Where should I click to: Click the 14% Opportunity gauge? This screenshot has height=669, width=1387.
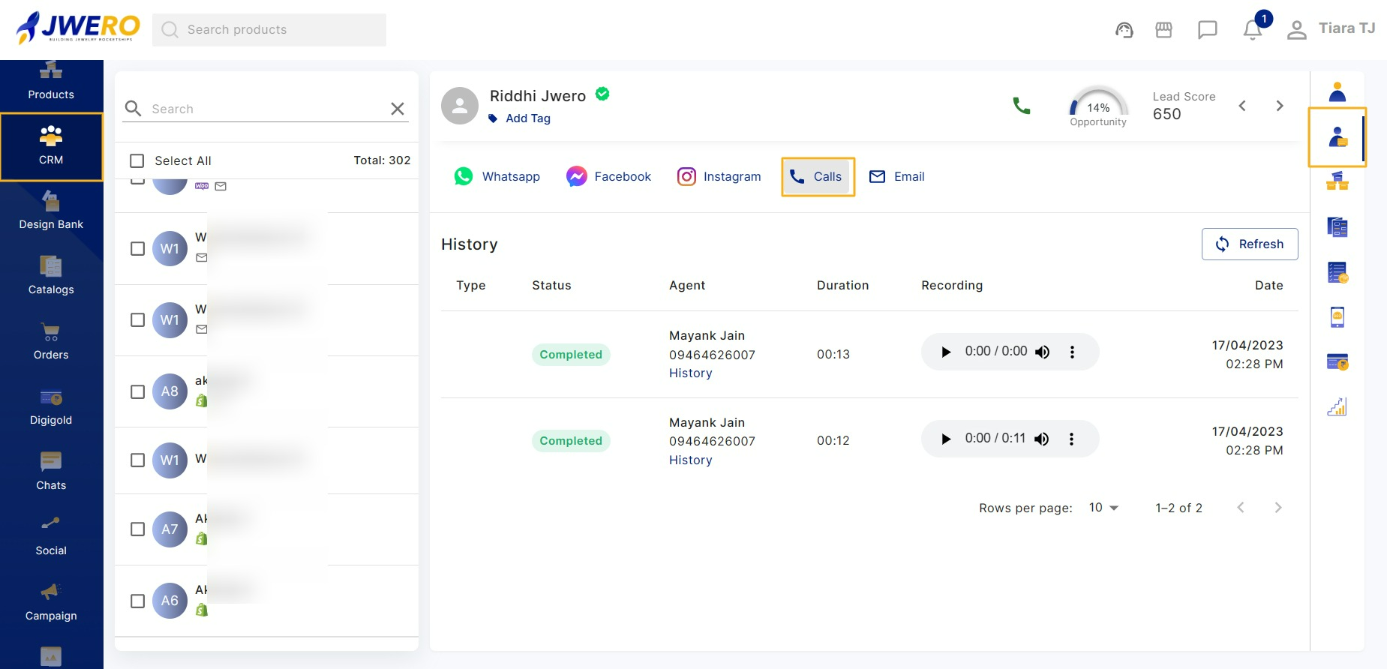tap(1098, 106)
